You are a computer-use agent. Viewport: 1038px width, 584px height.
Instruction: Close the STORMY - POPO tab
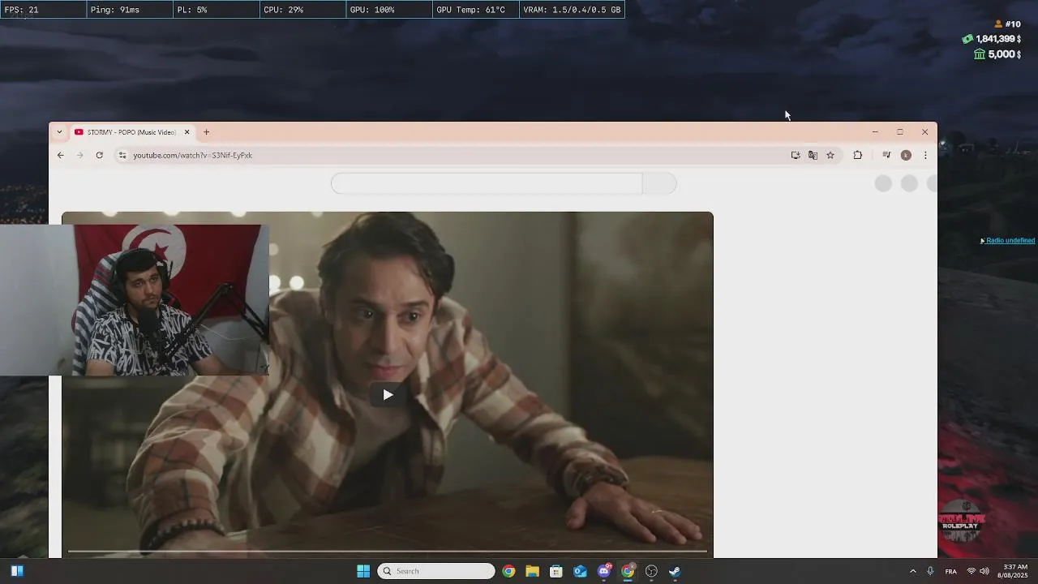tap(187, 132)
